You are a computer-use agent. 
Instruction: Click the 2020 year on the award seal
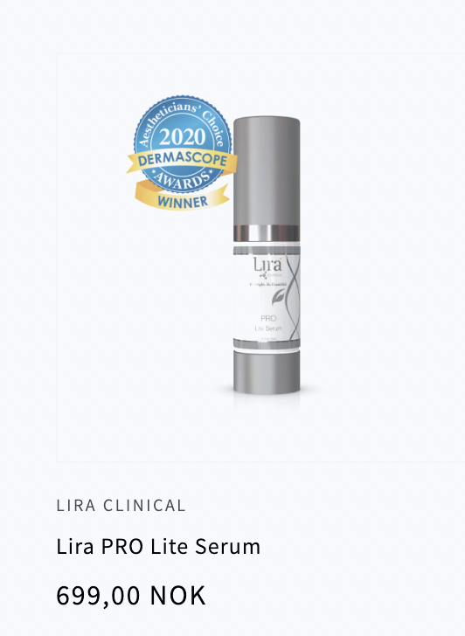[x=182, y=136]
